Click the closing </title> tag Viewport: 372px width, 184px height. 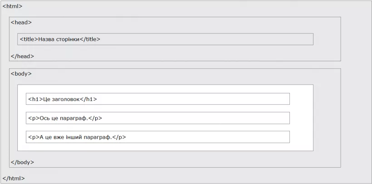point(90,39)
